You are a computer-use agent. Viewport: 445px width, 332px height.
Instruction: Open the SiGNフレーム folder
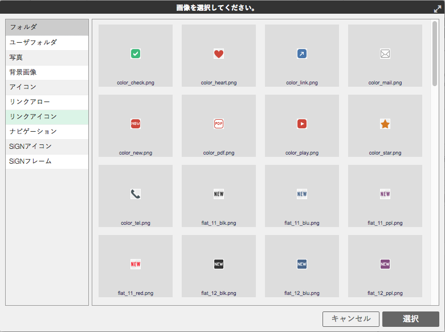click(47, 161)
